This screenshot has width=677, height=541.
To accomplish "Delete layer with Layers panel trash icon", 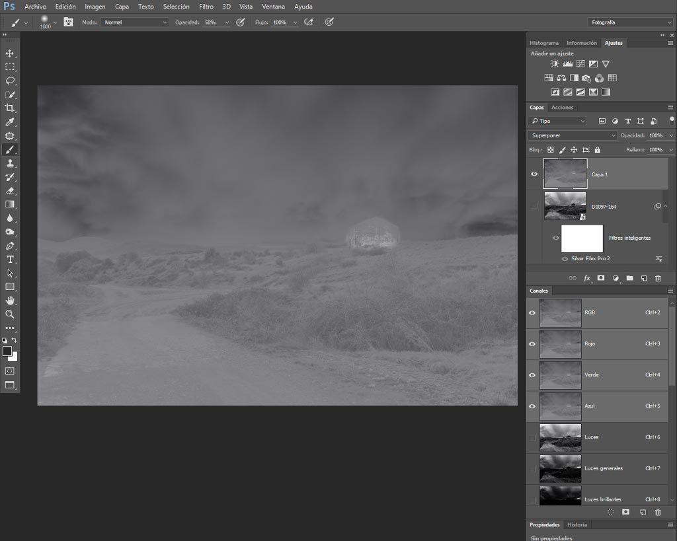I will [658, 278].
